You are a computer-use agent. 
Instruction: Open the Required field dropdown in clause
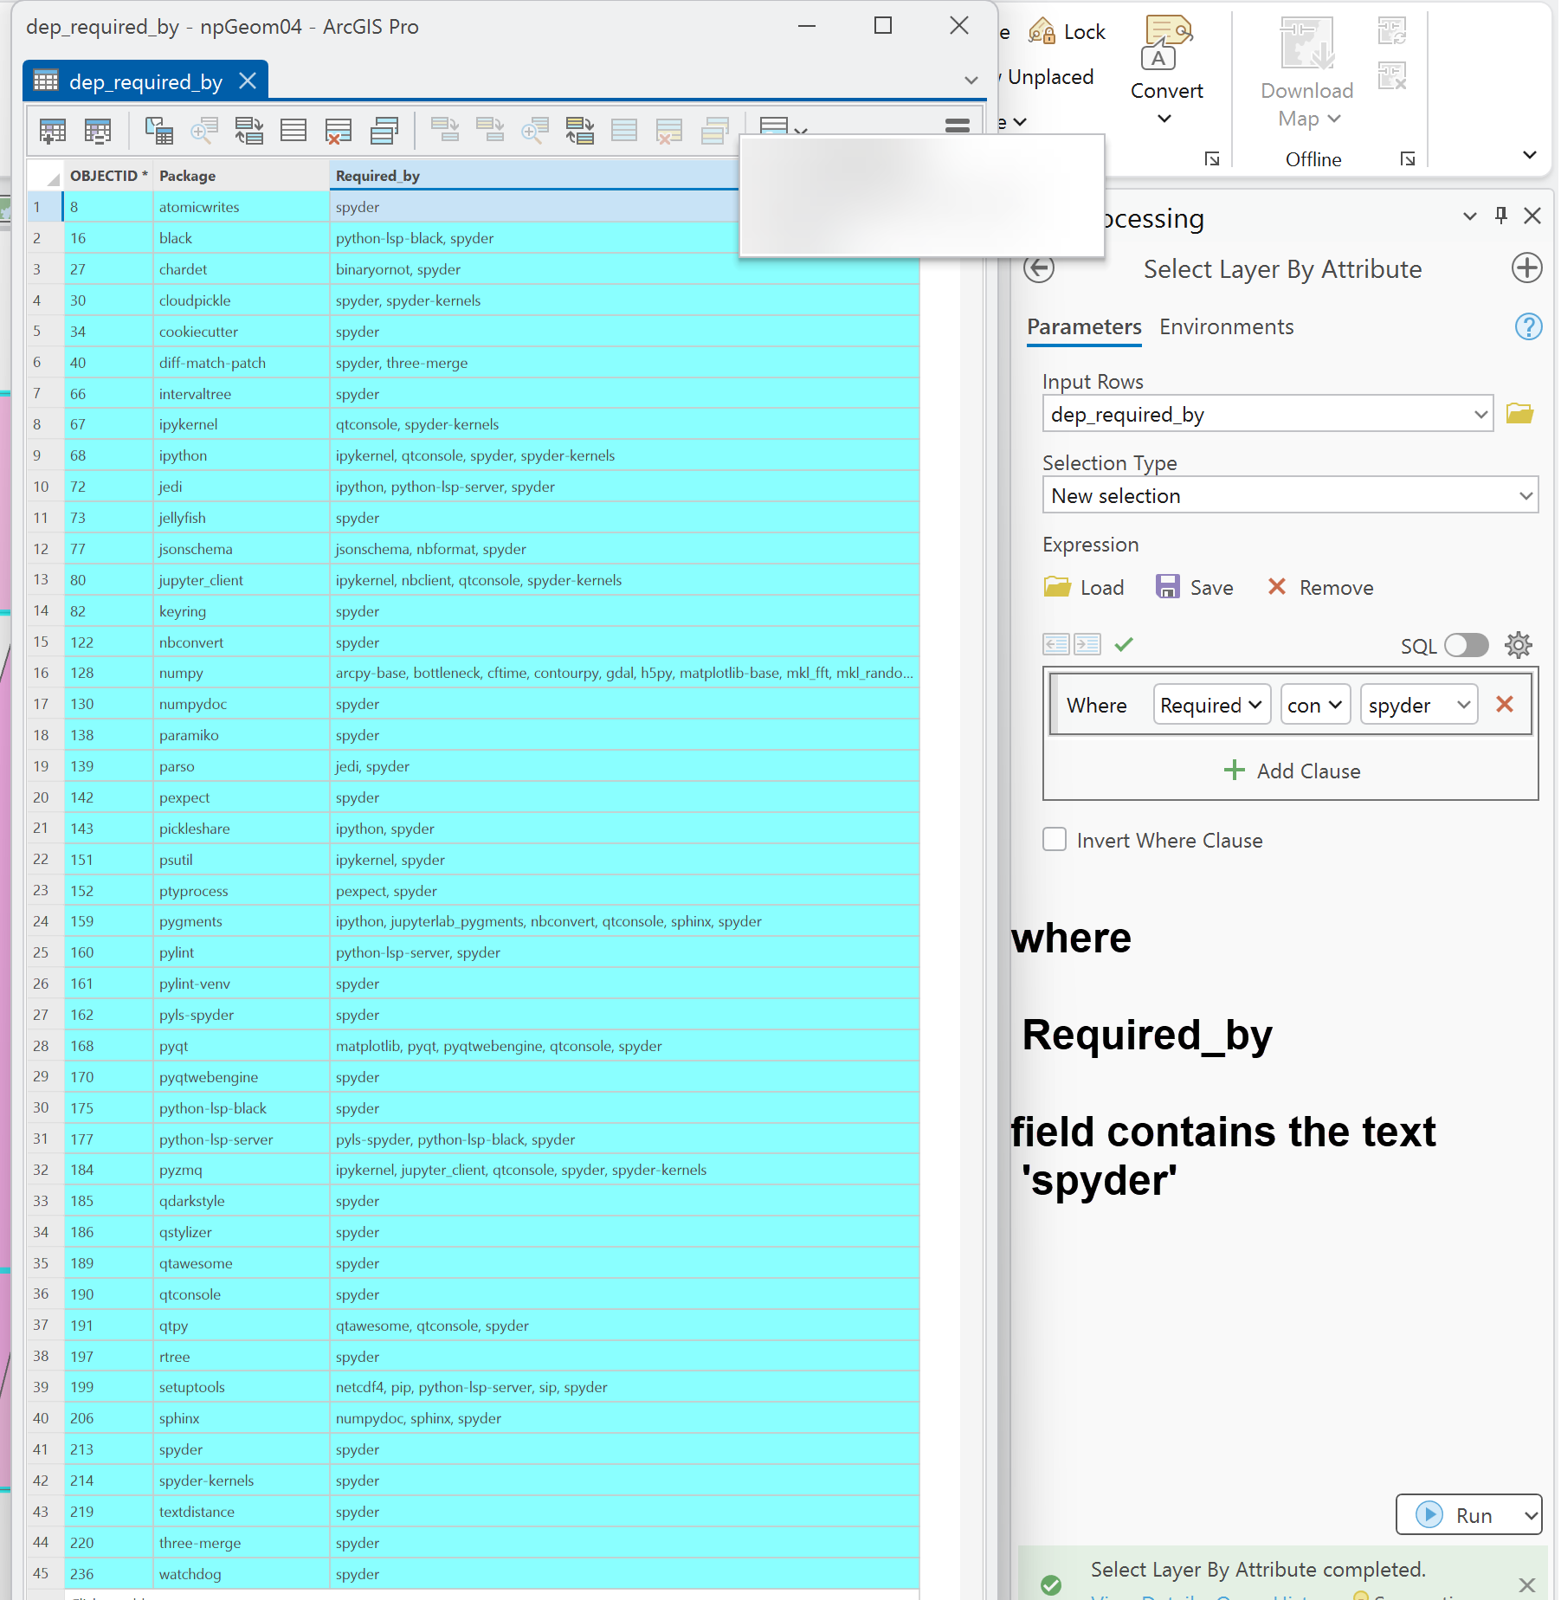click(x=1211, y=705)
